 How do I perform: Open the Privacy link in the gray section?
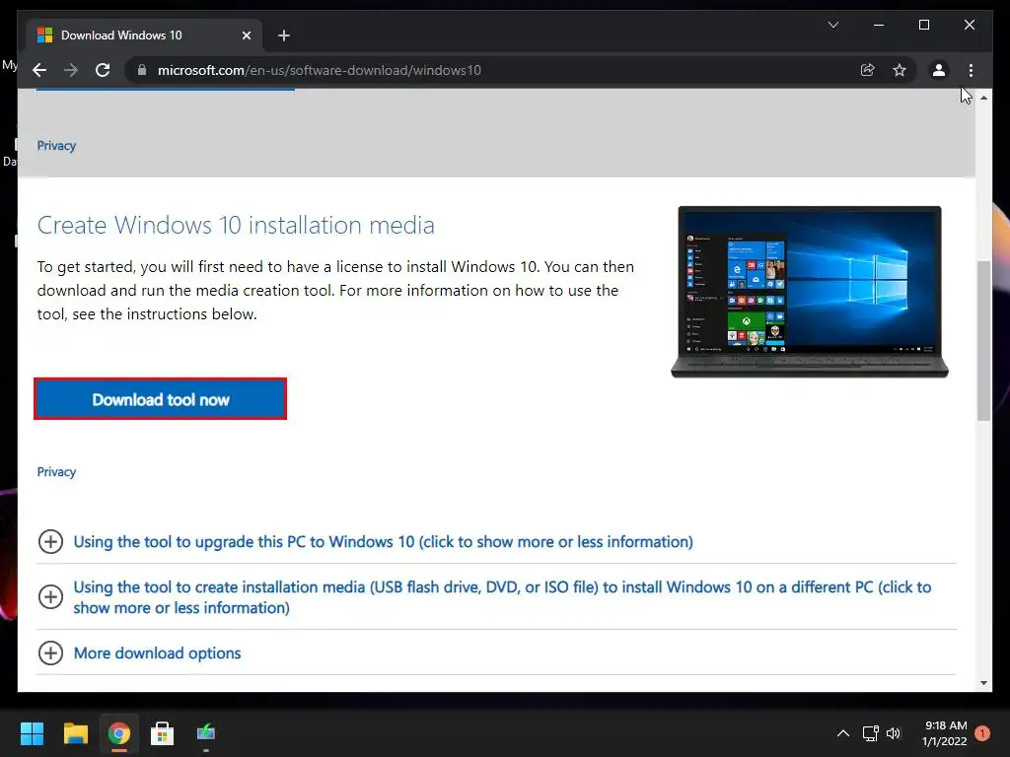[x=56, y=146]
